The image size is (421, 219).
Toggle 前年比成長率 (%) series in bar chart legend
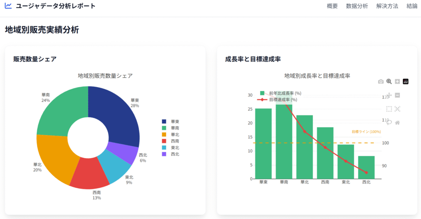(280, 93)
